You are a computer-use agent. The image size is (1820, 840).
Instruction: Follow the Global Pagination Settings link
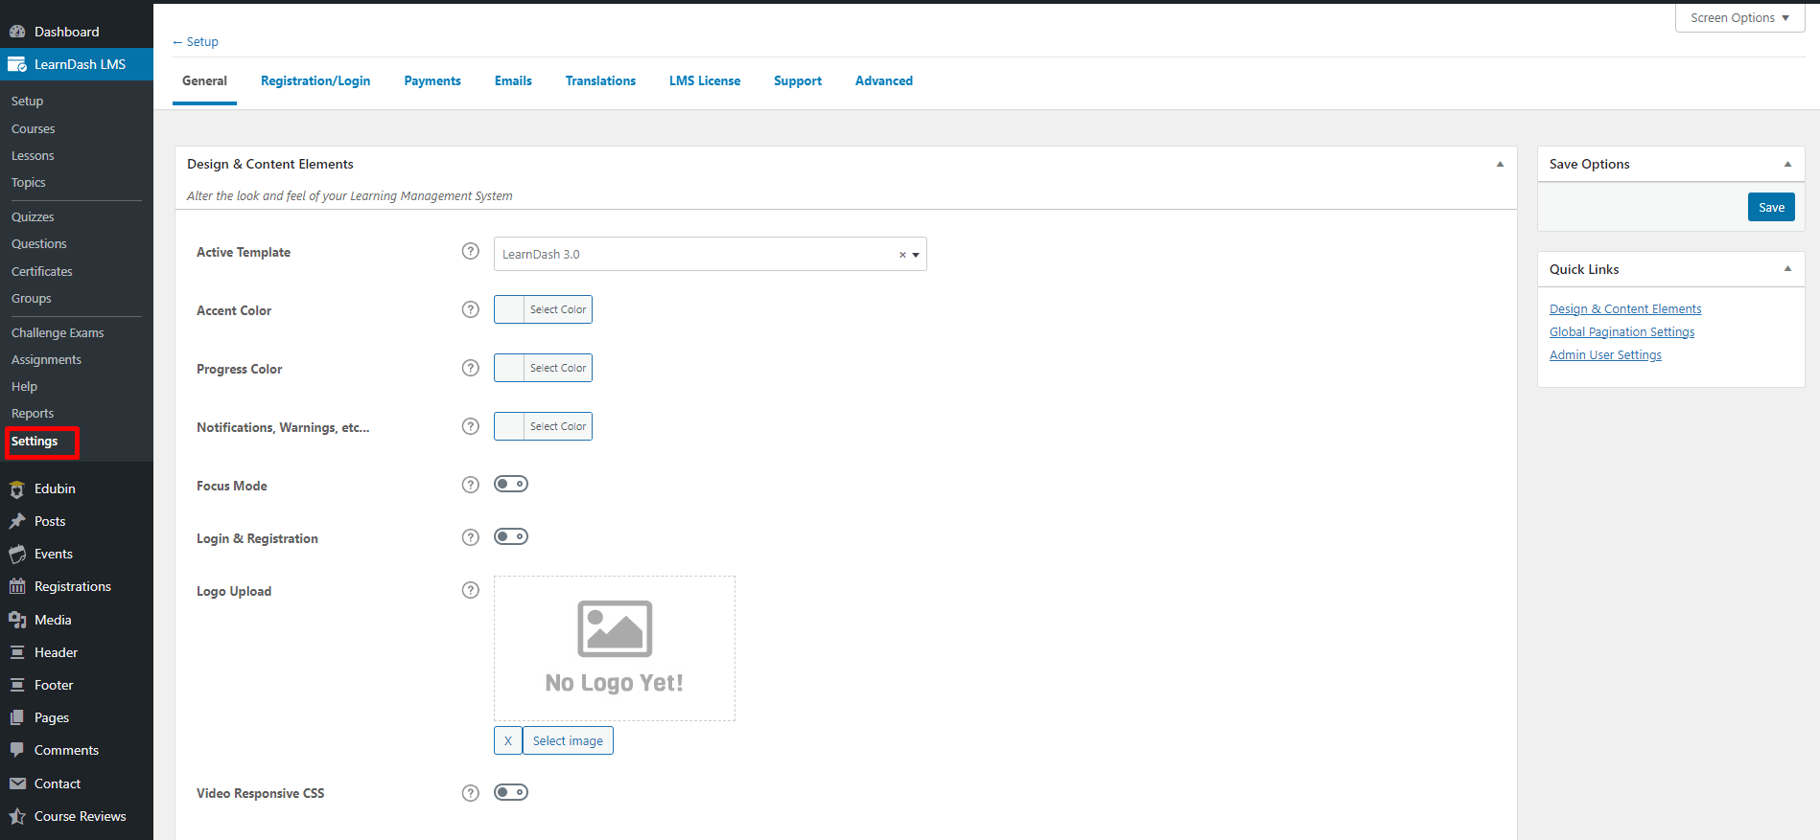(x=1622, y=332)
